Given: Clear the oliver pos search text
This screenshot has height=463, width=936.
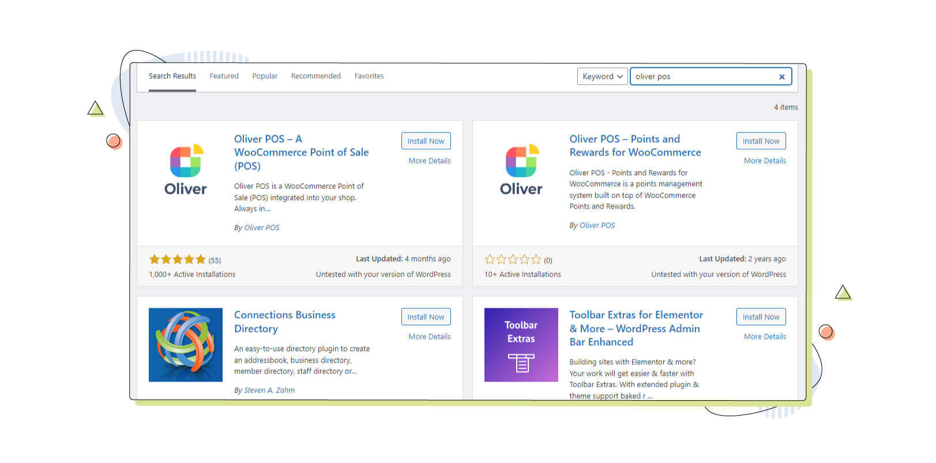Looking at the screenshot, I should click(x=781, y=77).
